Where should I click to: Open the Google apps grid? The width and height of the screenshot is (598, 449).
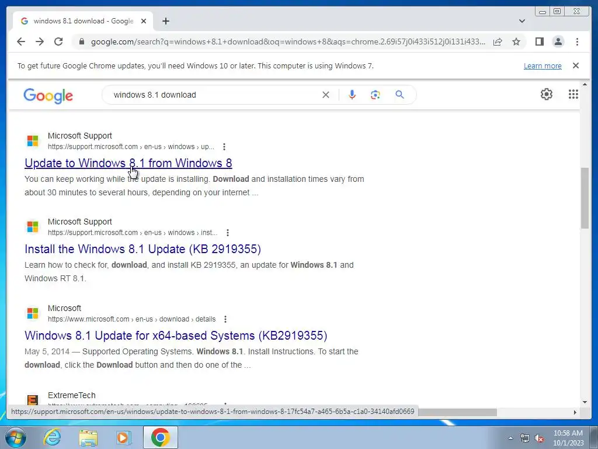573,94
